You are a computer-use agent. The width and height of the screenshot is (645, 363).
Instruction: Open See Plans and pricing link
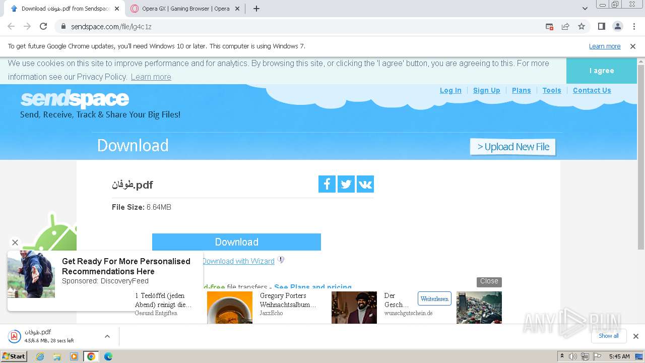[x=313, y=287]
